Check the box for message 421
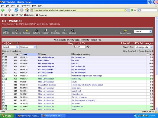158x118 pixels. 3,76
